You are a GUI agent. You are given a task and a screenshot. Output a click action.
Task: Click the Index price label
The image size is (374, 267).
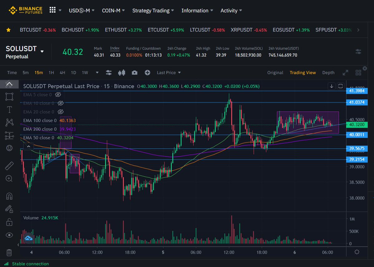115,48
